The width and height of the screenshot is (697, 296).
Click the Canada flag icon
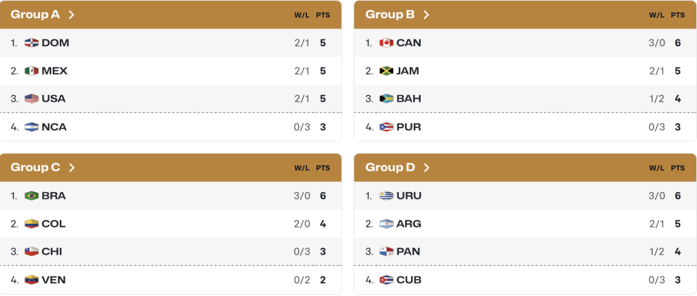click(387, 43)
